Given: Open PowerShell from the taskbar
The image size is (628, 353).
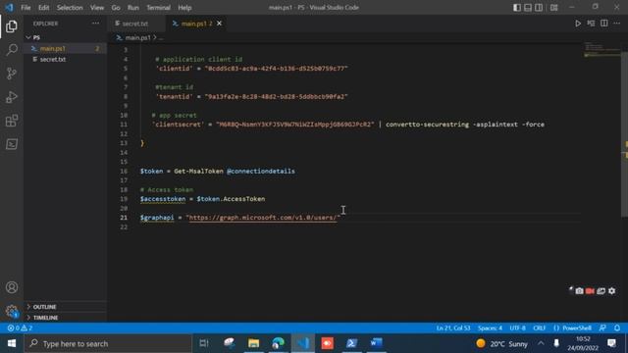Looking at the screenshot, I should (351, 343).
